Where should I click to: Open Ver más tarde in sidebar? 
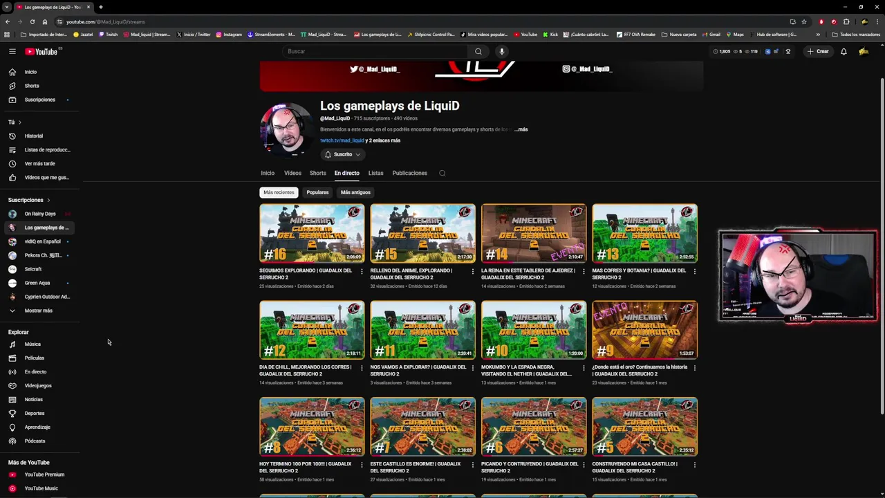[39, 164]
